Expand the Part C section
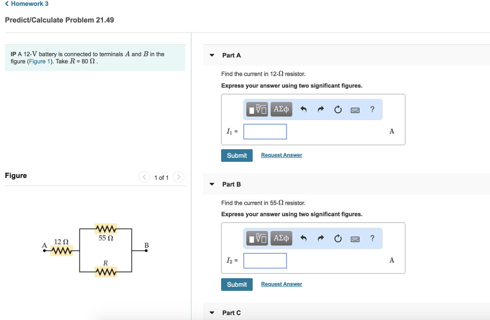The height and width of the screenshot is (320, 490). 212,312
